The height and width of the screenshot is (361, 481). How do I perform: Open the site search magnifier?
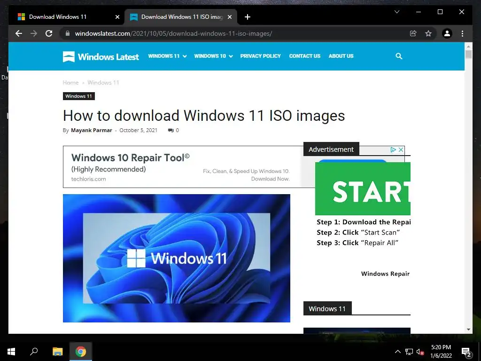coord(399,56)
